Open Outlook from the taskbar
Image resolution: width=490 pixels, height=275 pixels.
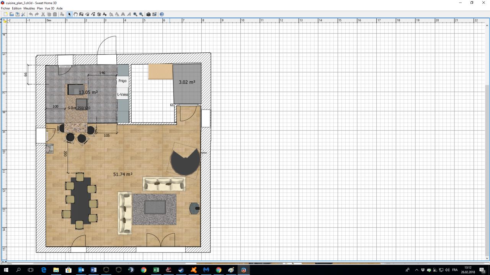coord(81,270)
